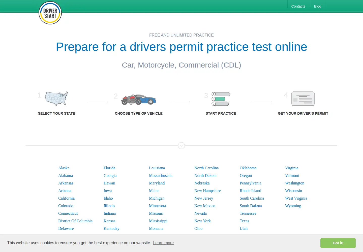
Task: Click the driver's permit card icon
Action: pos(303,99)
